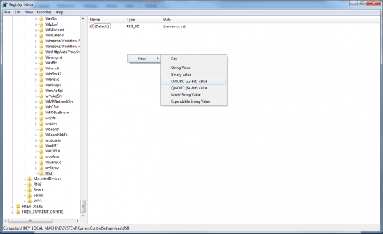Select the first Windows Workflow key
This screenshot has height=234, width=383.
point(63,41)
